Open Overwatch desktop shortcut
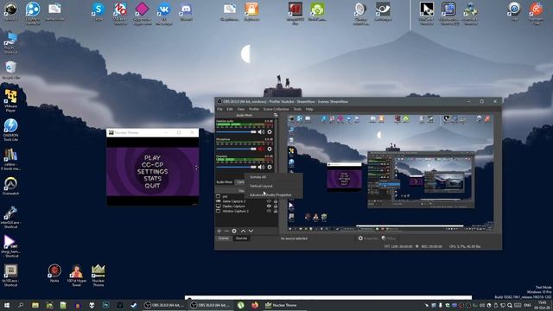 point(10,186)
